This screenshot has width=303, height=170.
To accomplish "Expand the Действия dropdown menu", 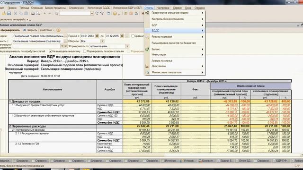I will pos(47,30).
